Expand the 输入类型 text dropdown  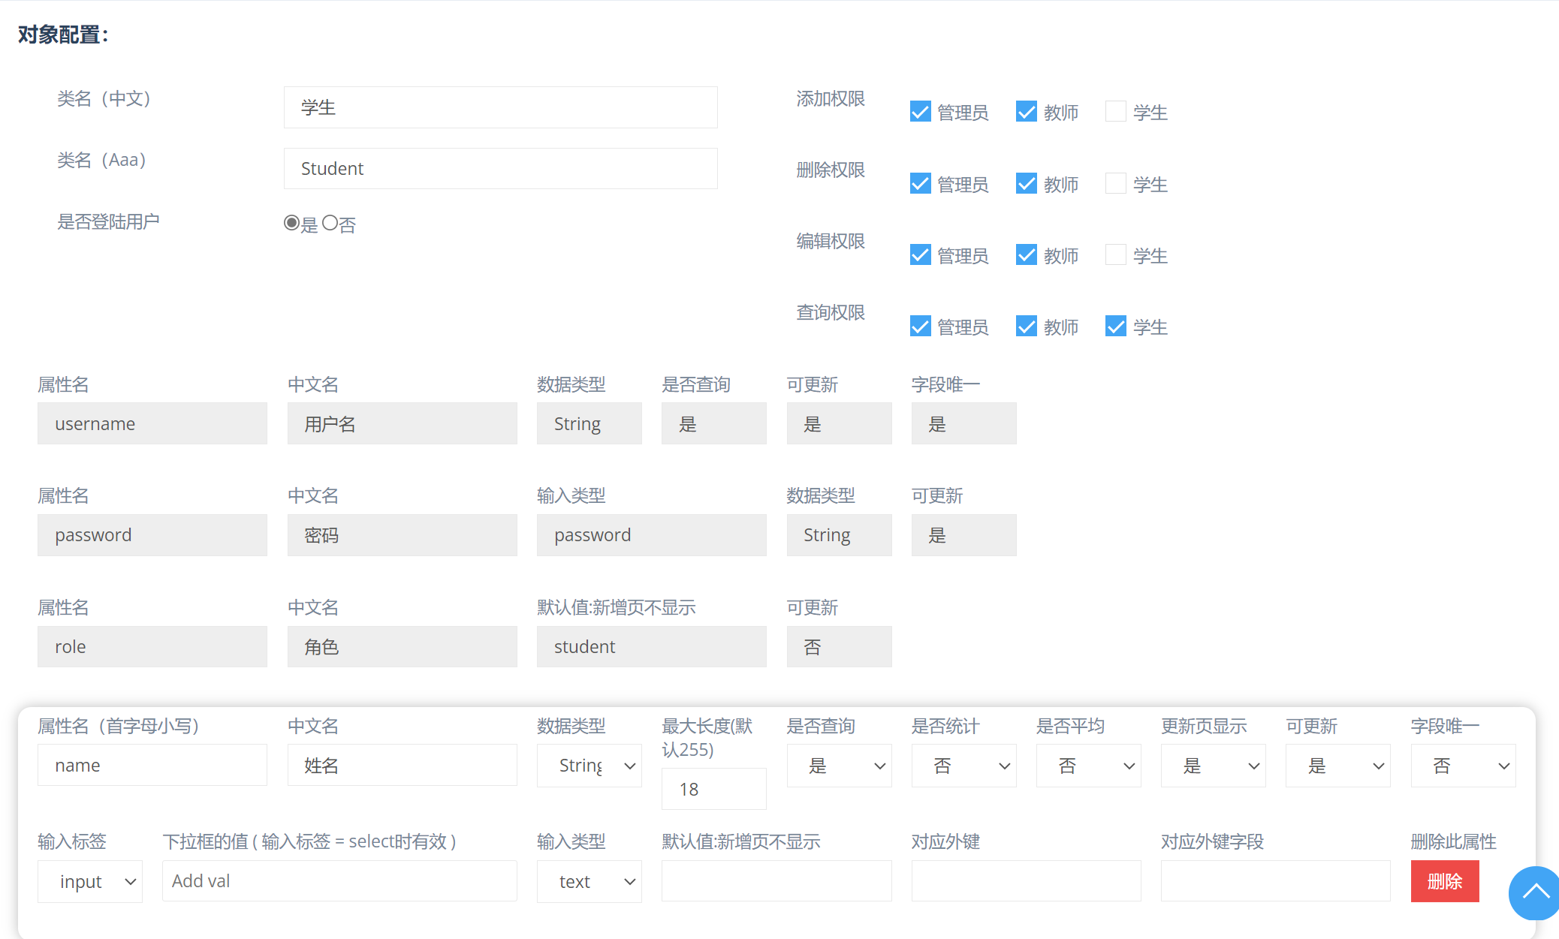click(x=590, y=881)
